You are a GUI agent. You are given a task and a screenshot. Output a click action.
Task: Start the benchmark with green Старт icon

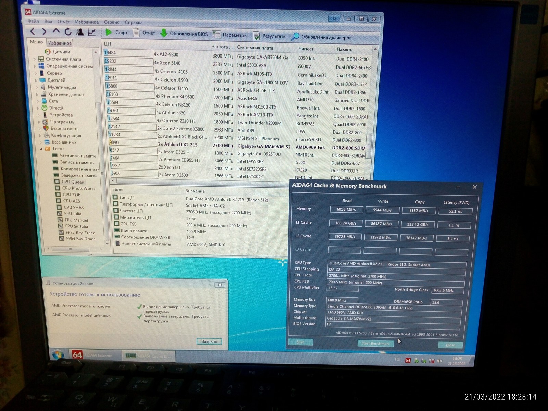coord(116,33)
